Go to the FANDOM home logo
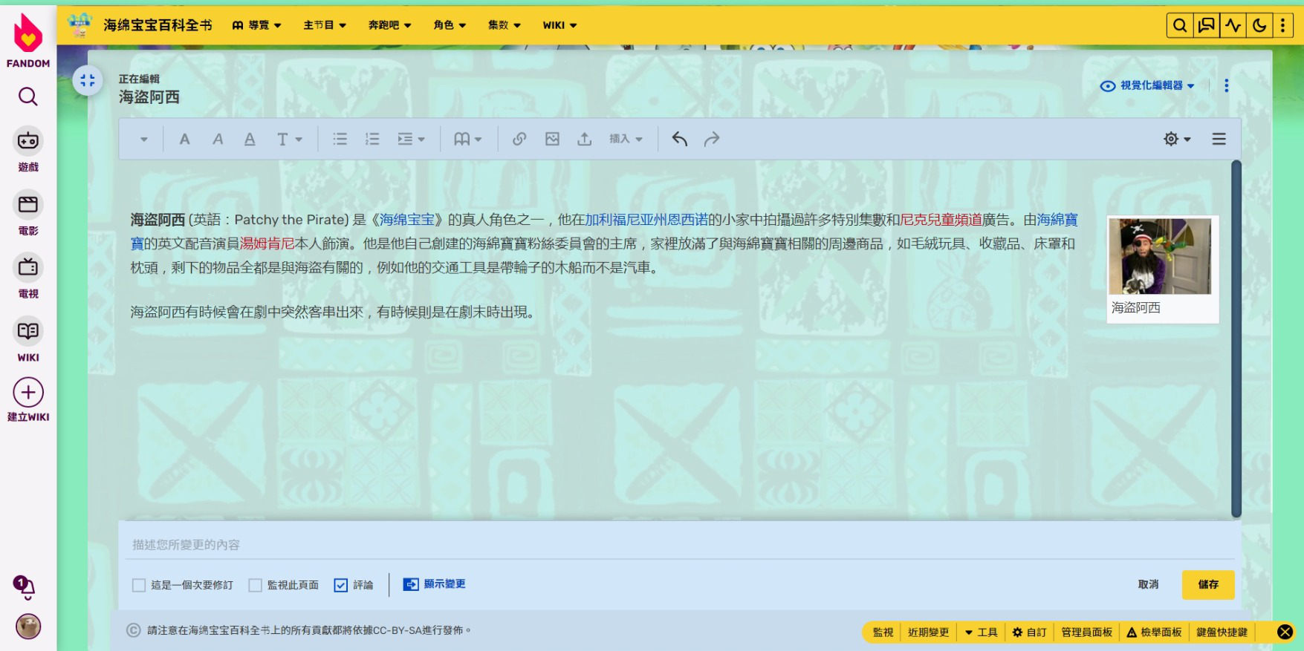Image resolution: width=1304 pixels, height=651 pixels. pos(28,41)
